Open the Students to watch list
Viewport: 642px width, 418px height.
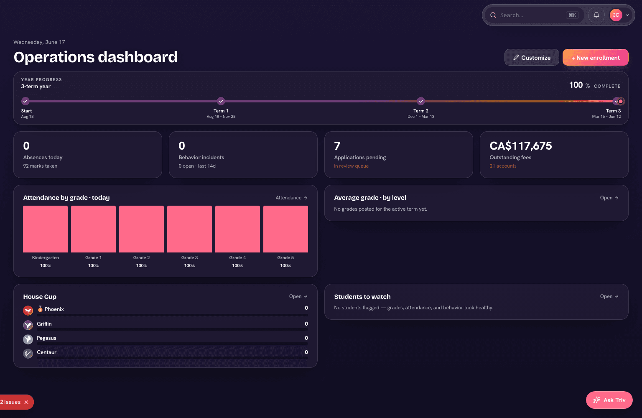[x=609, y=296]
